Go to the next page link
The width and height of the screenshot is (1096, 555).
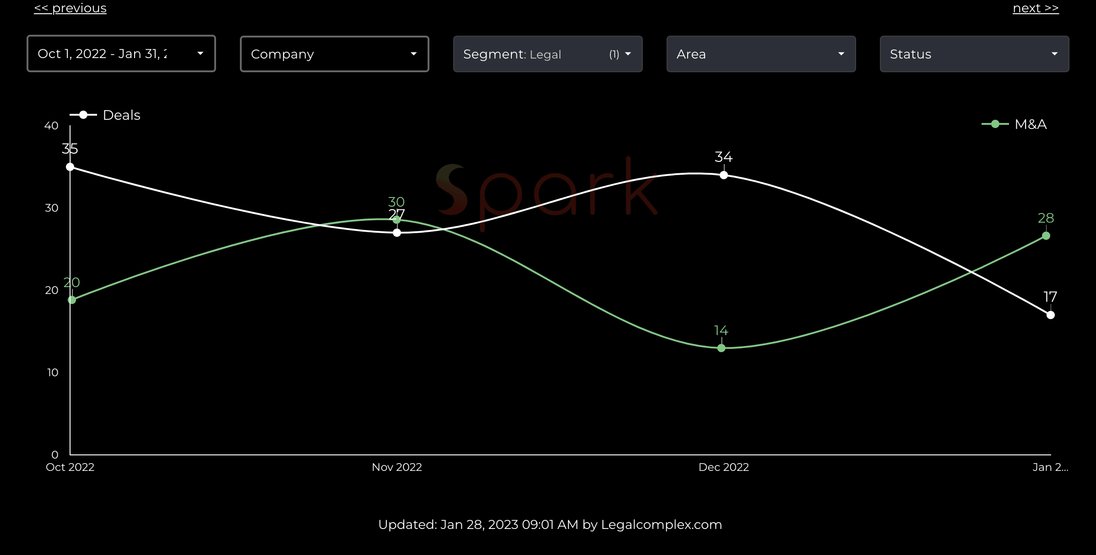pos(1036,8)
